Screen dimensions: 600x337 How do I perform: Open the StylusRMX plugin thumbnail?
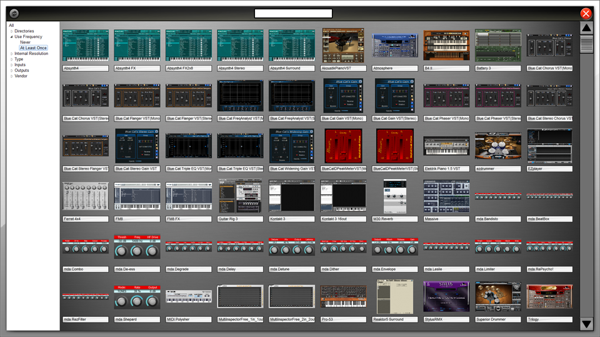tap(446, 296)
